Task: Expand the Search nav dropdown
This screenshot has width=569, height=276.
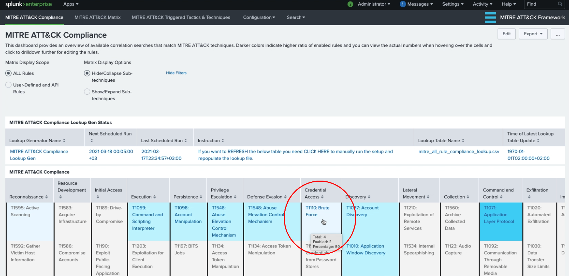Action: pyautogui.click(x=296, y=17)
